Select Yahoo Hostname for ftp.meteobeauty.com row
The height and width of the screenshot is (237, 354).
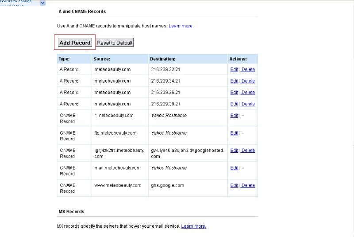(169, 133)
